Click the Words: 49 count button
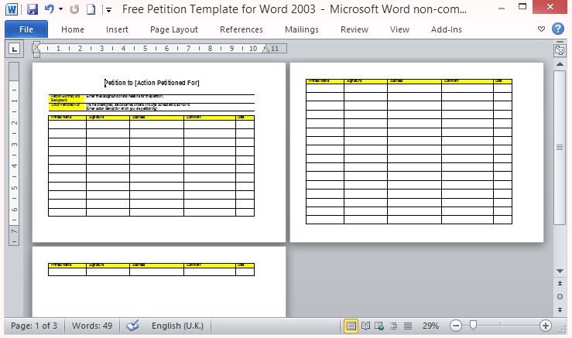 pyautogui.click(x=91, y=326)
